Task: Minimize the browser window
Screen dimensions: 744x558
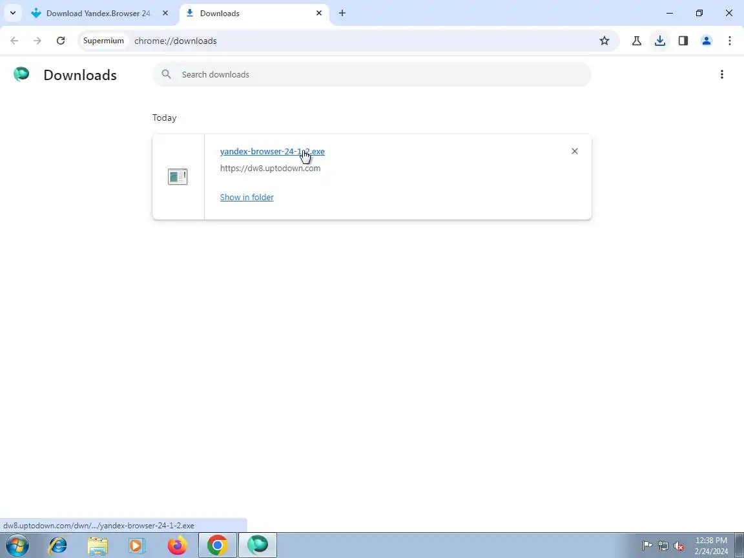Action: point(670,14)
